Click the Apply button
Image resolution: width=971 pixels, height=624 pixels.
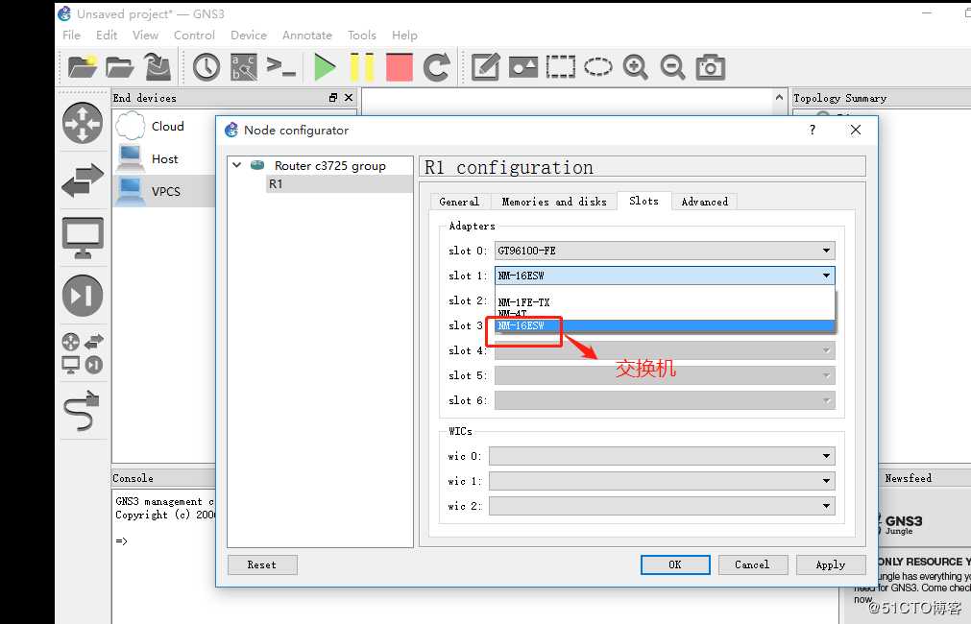(831, 564)
